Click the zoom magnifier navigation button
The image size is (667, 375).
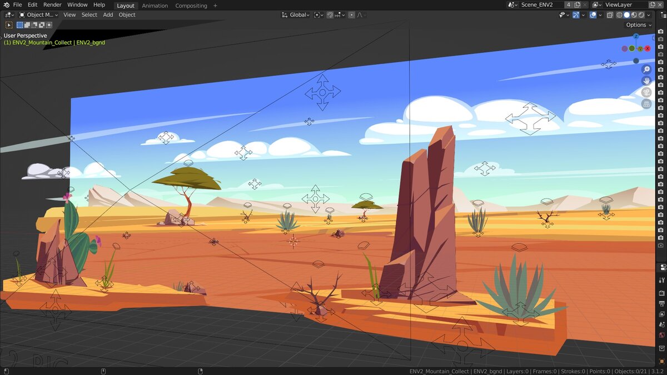pos(646,69)
